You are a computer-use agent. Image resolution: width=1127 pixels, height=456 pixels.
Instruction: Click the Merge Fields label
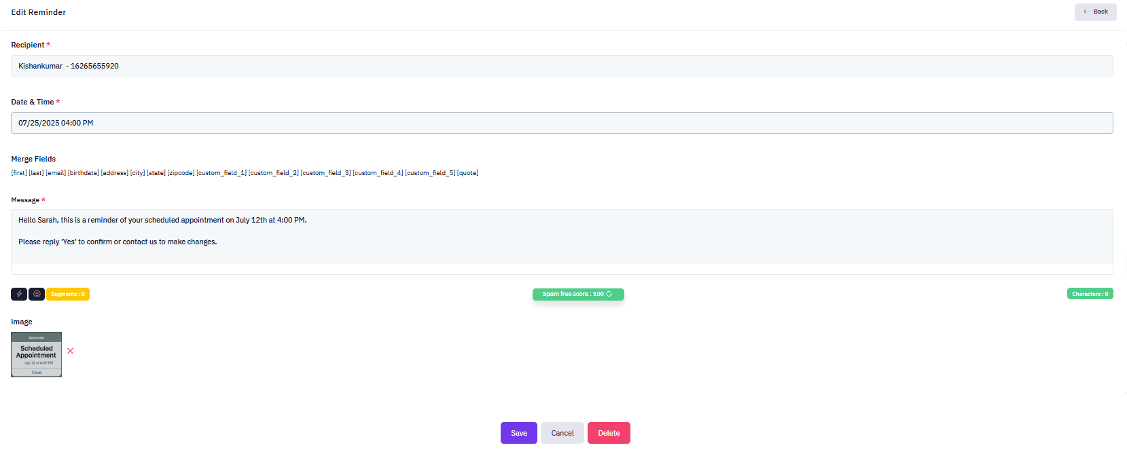tap(33, 159)
